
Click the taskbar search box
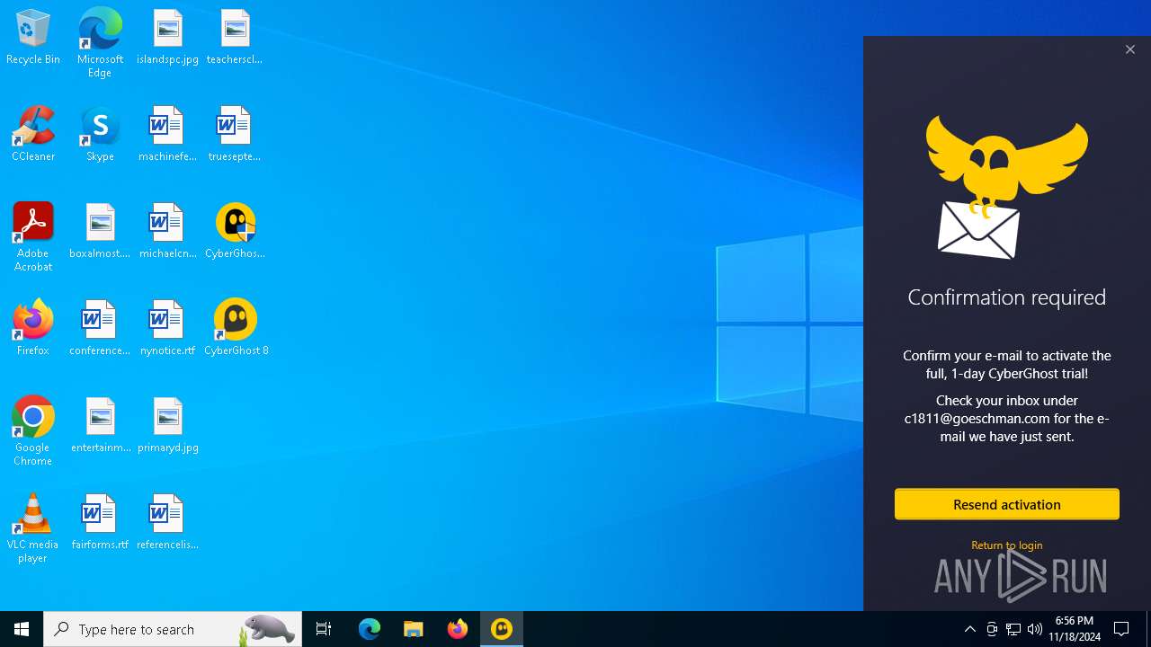tap(173, 629)
